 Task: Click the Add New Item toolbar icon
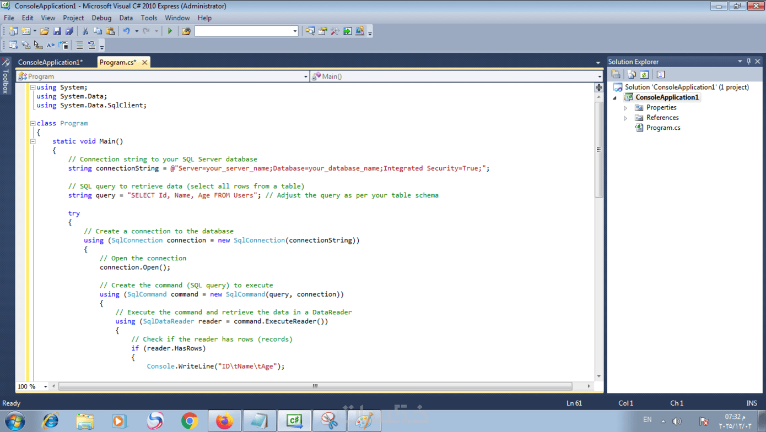26,31
